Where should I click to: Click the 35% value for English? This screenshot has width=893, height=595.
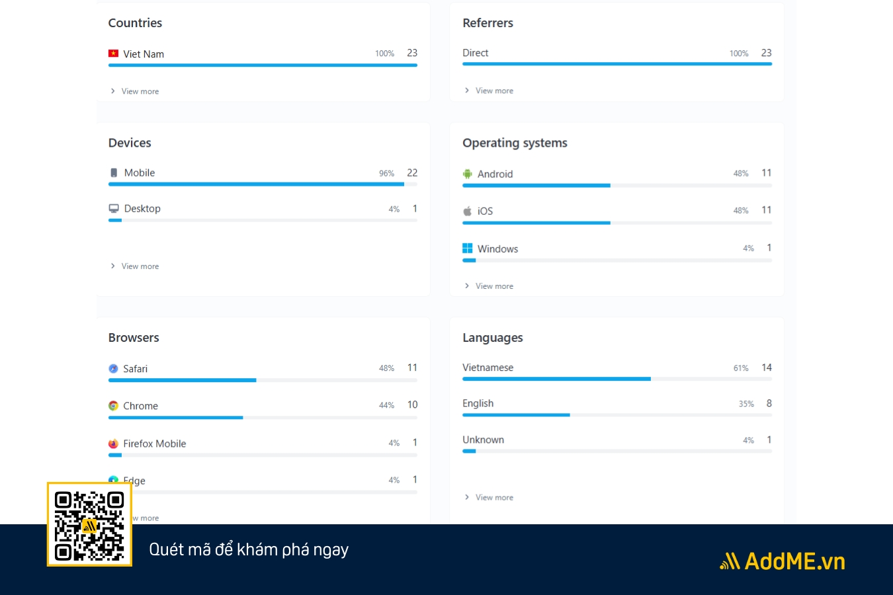[x=746, y=404]
